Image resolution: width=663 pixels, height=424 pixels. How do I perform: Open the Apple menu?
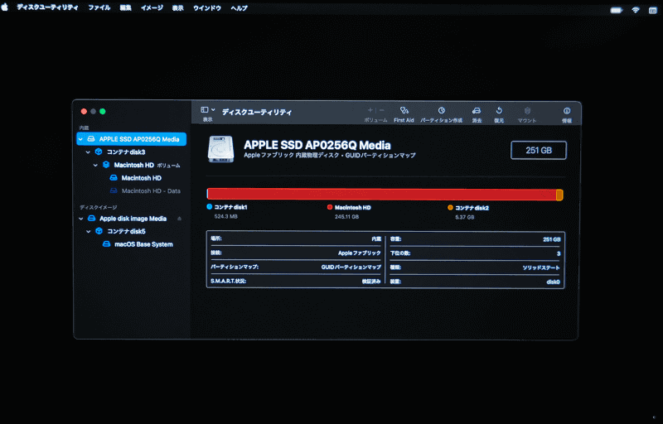(x=5, y=7)
